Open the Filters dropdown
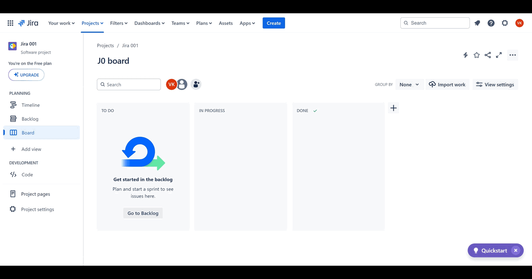The width and height of the screenshot is (532, 279). tap(119, 23)
